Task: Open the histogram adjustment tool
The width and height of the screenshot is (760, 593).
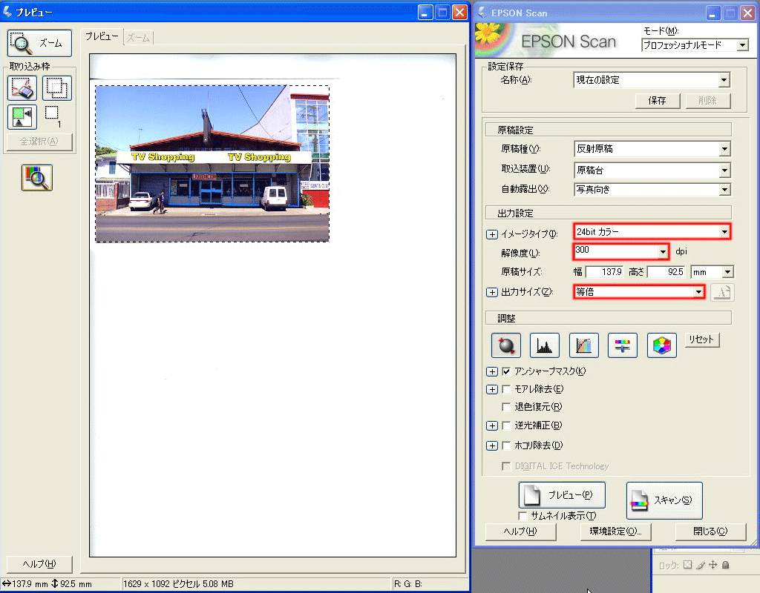Action: coord(545,345)
